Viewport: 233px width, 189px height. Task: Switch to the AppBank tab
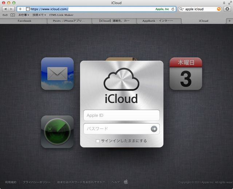click(x=158, y=21)
